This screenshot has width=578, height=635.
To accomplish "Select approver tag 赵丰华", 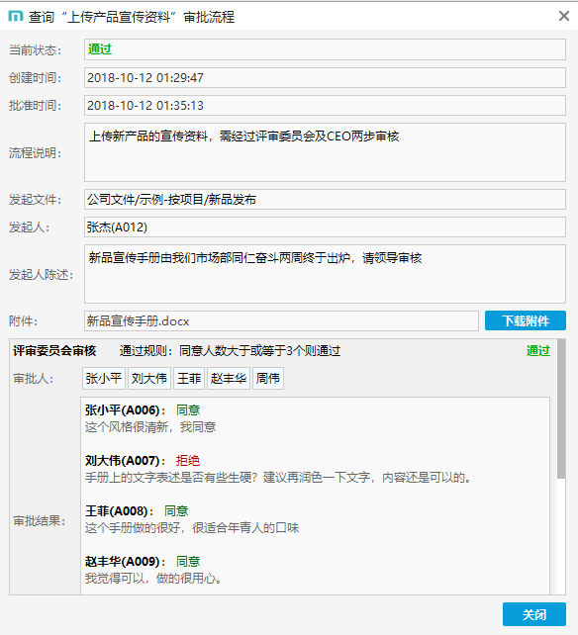I will 229,378.
